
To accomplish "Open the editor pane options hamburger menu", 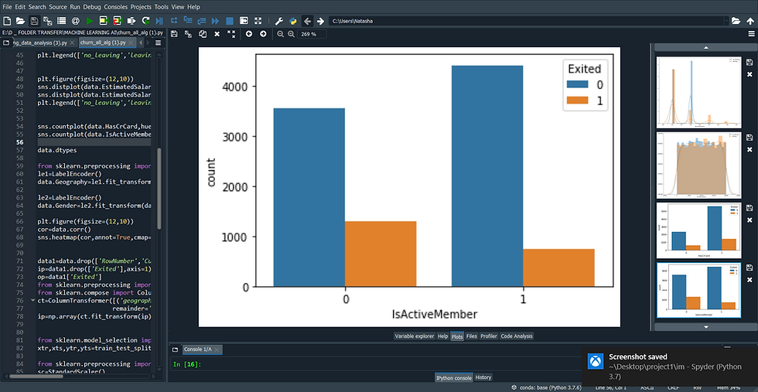I will 158,43.
